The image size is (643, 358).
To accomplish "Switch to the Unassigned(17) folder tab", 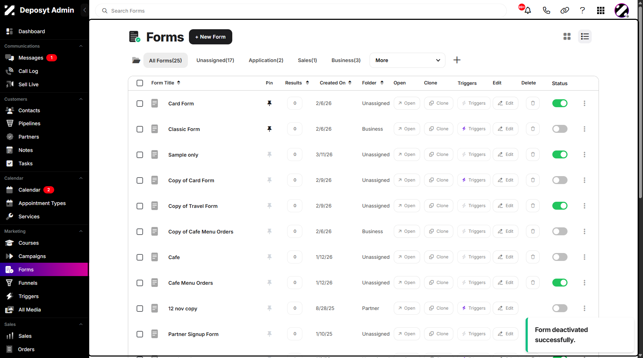I will [x=215, y=60].
